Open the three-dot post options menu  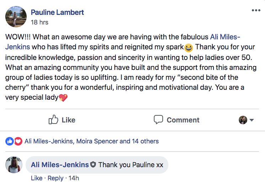click(x=256, y=10)
